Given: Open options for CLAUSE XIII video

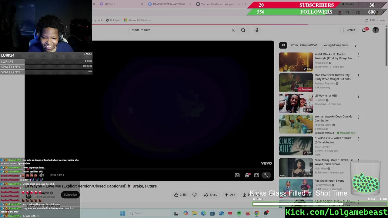Looking at the screenshot, I should click(359, 139).
